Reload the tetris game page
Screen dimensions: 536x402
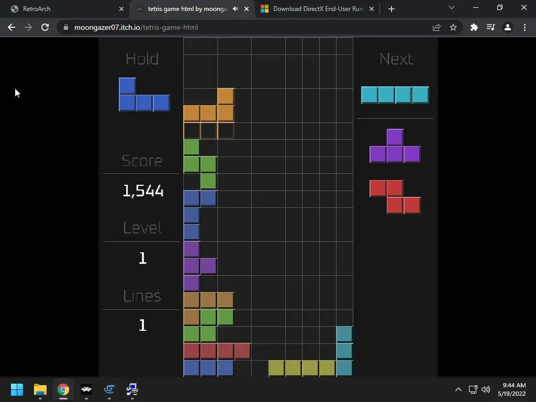pos(45,27)
